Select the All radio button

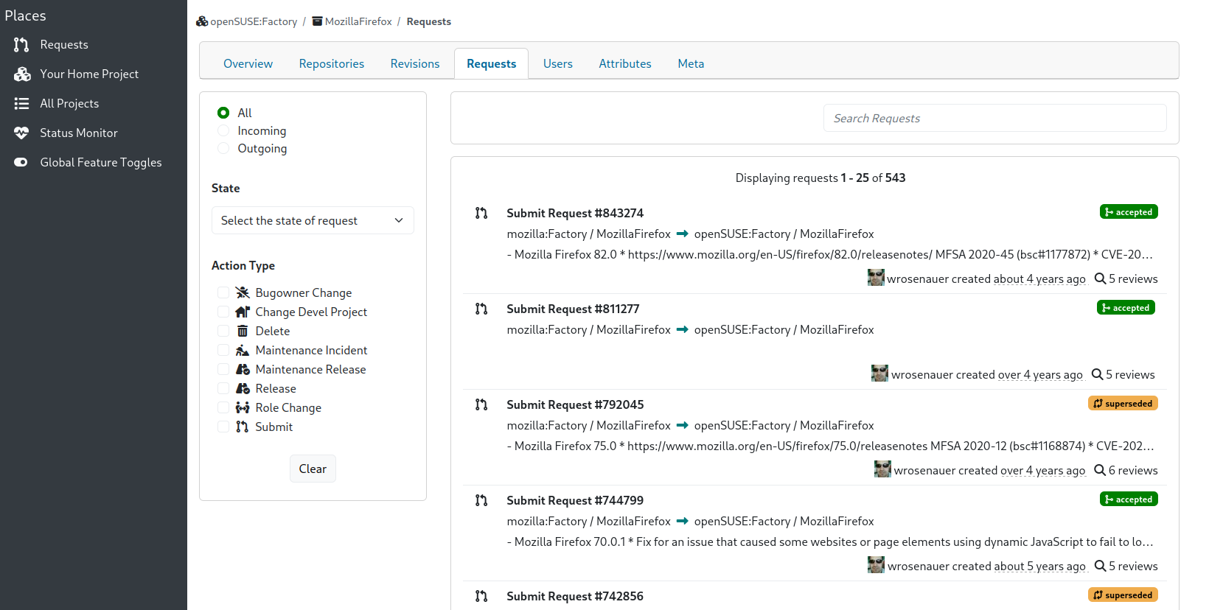[x=223, y=113]
